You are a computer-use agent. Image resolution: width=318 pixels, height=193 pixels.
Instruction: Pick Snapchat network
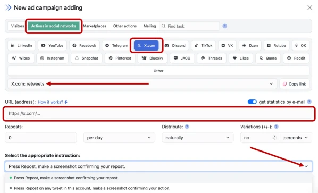(87, 58)
